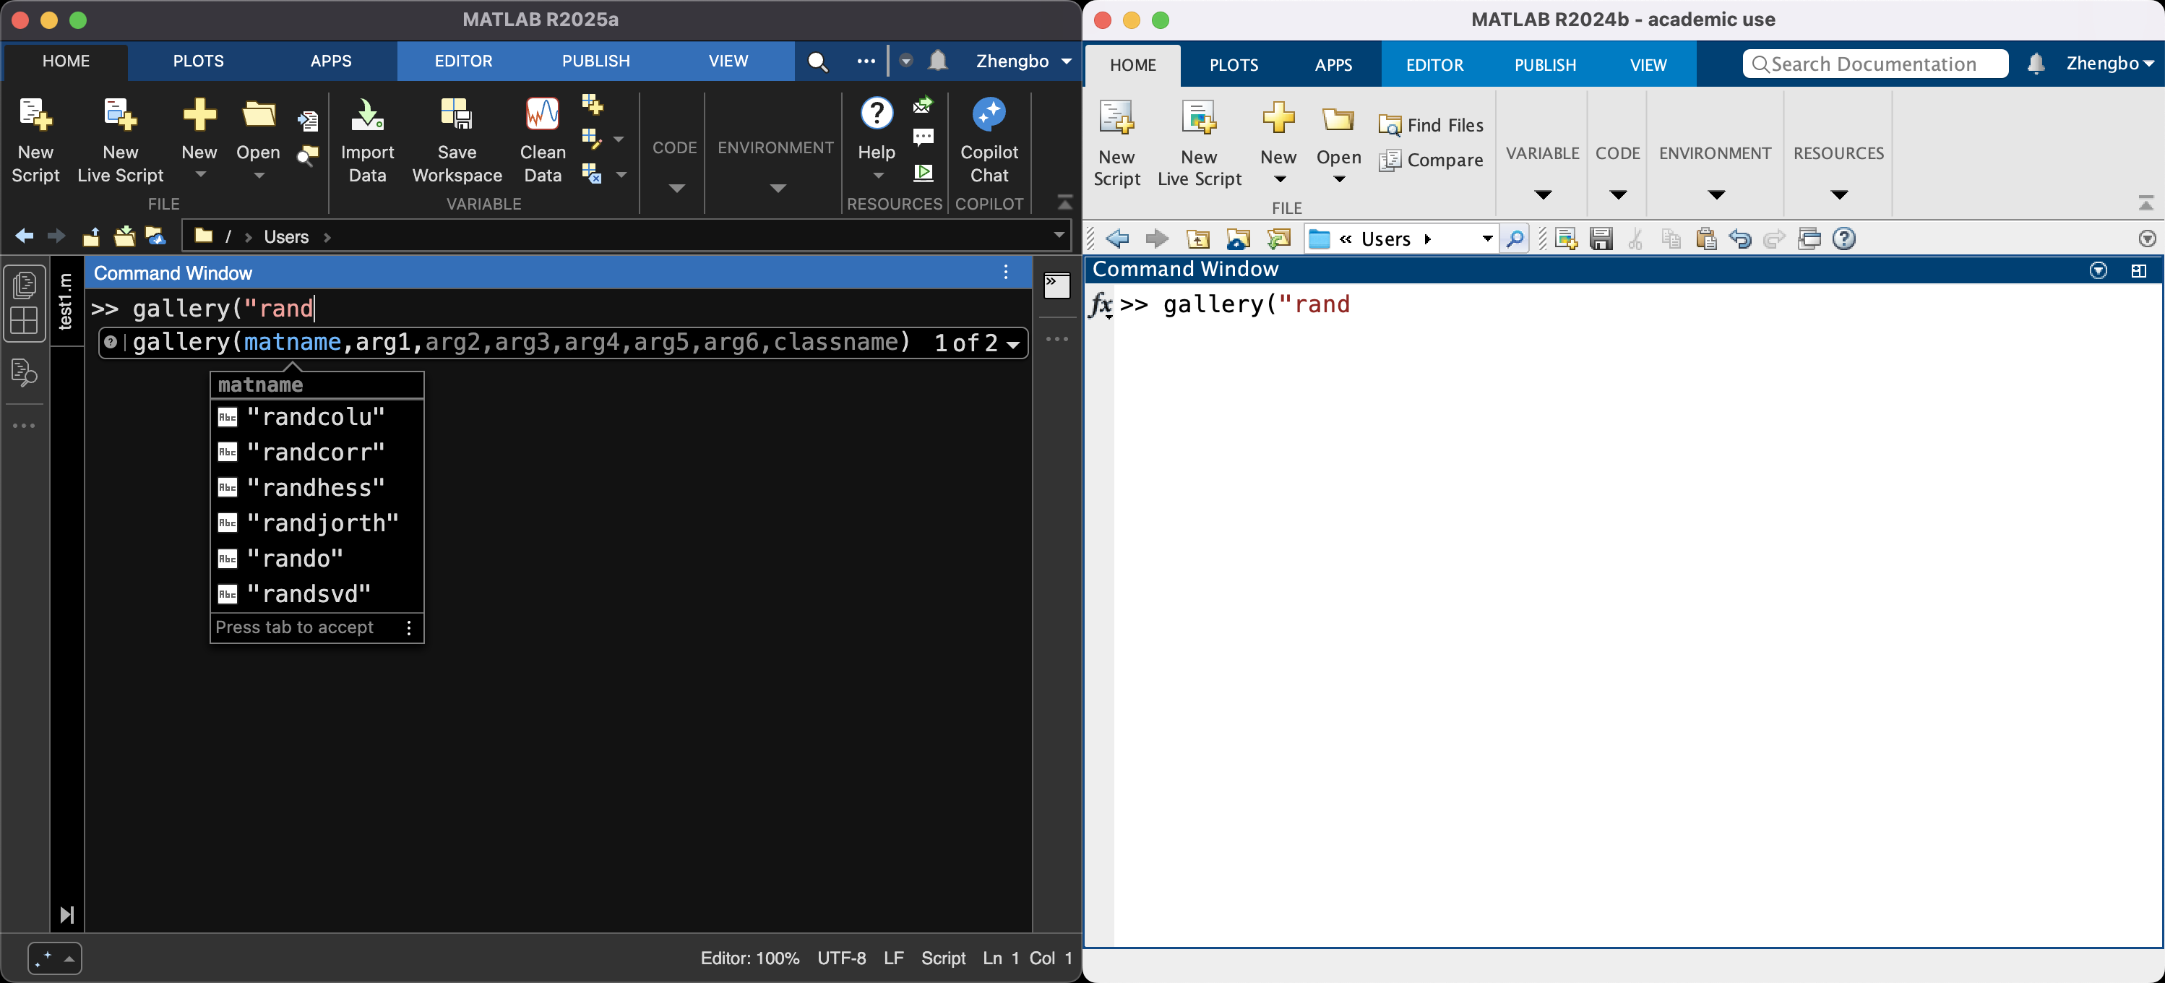Image resolution: width=2165 pixels, height=983 pixels.
Task: Minimize the R2024b toolstrip
Action: pyautogui.click(x=2145, y=204)
